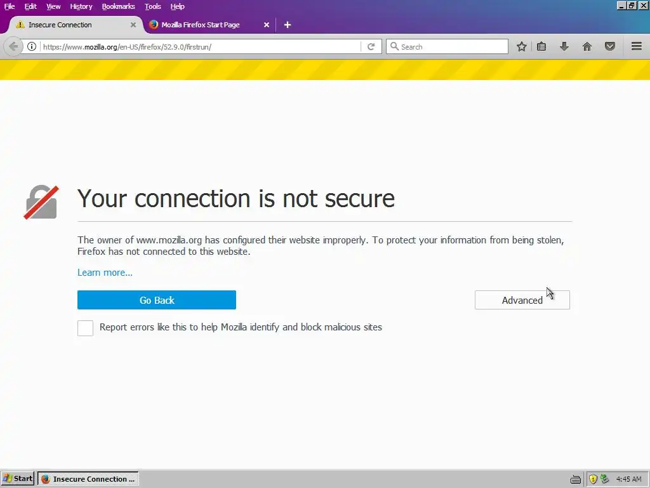Switch to Mozilla Firefox Start Page tab
This screenshot has height=488, width=650.
(x=208, y=25)
